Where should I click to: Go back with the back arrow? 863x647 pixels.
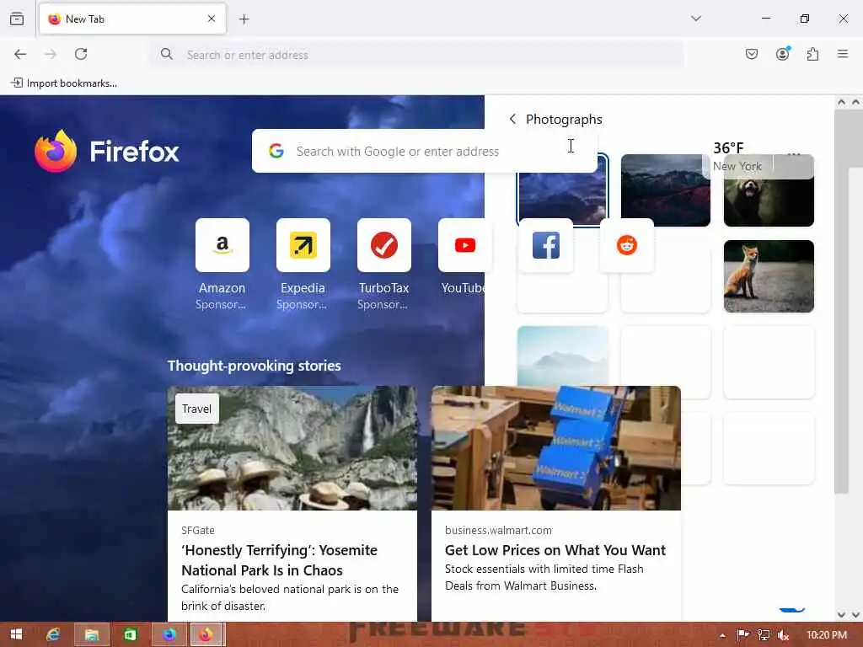pyautogui.click(x=20, y=54)
